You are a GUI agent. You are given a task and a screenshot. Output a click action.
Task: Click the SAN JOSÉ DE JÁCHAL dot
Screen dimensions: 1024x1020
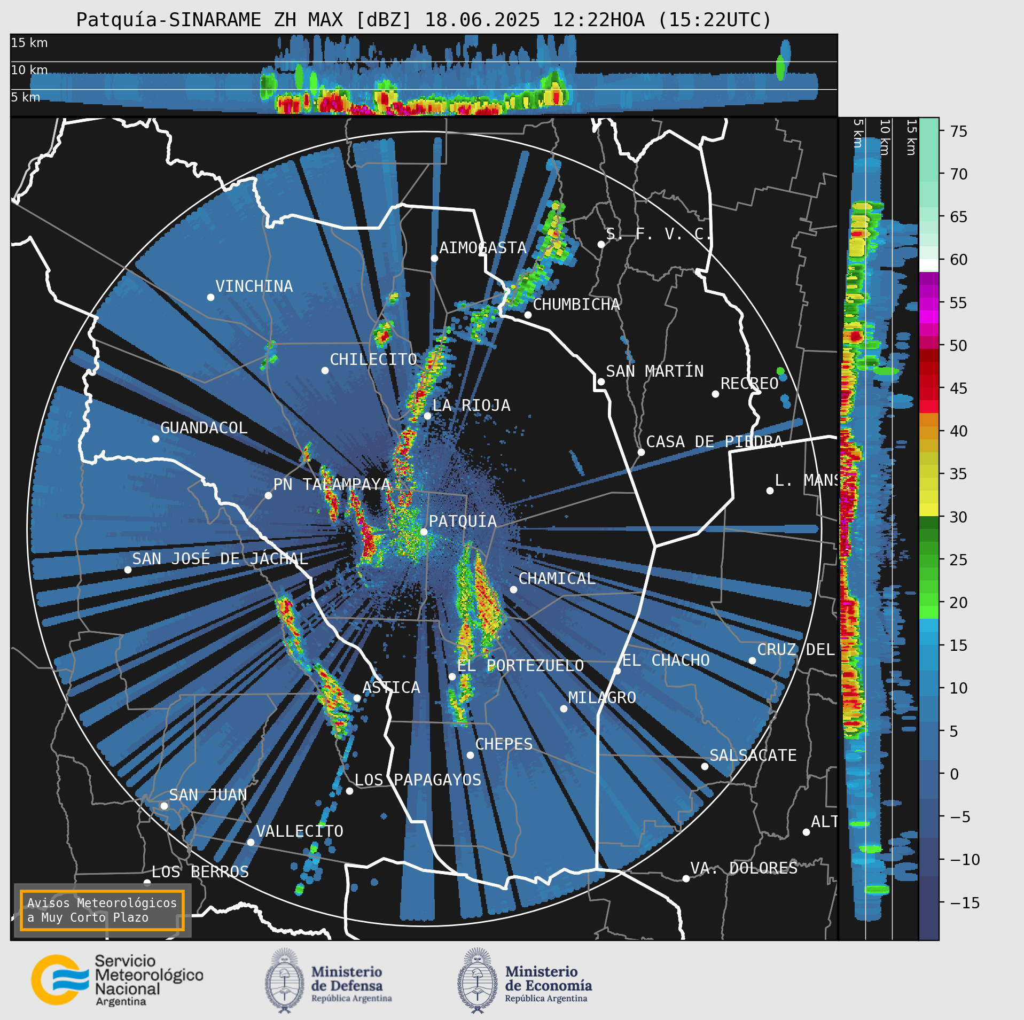click(x=128, y=570)
